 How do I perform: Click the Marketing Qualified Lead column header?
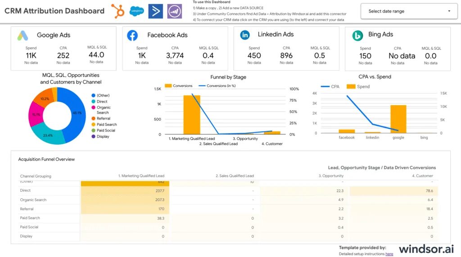click(141, 176)
